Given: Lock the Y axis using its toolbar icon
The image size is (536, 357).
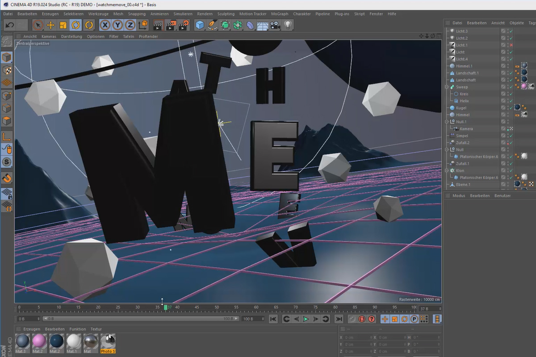Looking at the screenshot, I should click(117, 25).
